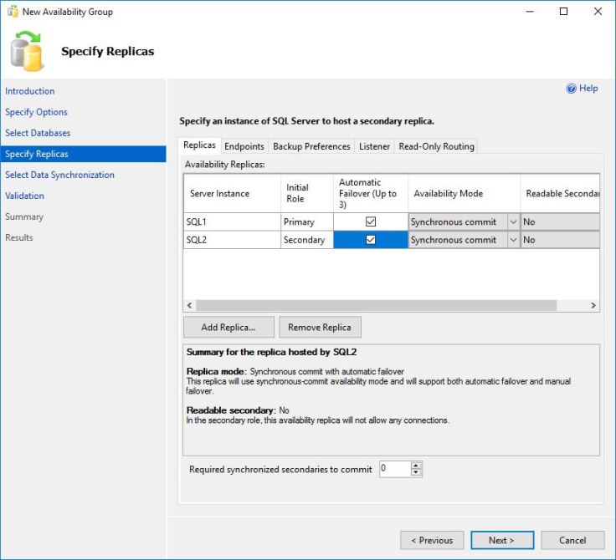Switch to the Endpoints tab
Image resolution: width=616 pixels, height=560 pixels.
click(x=244, y=146)
